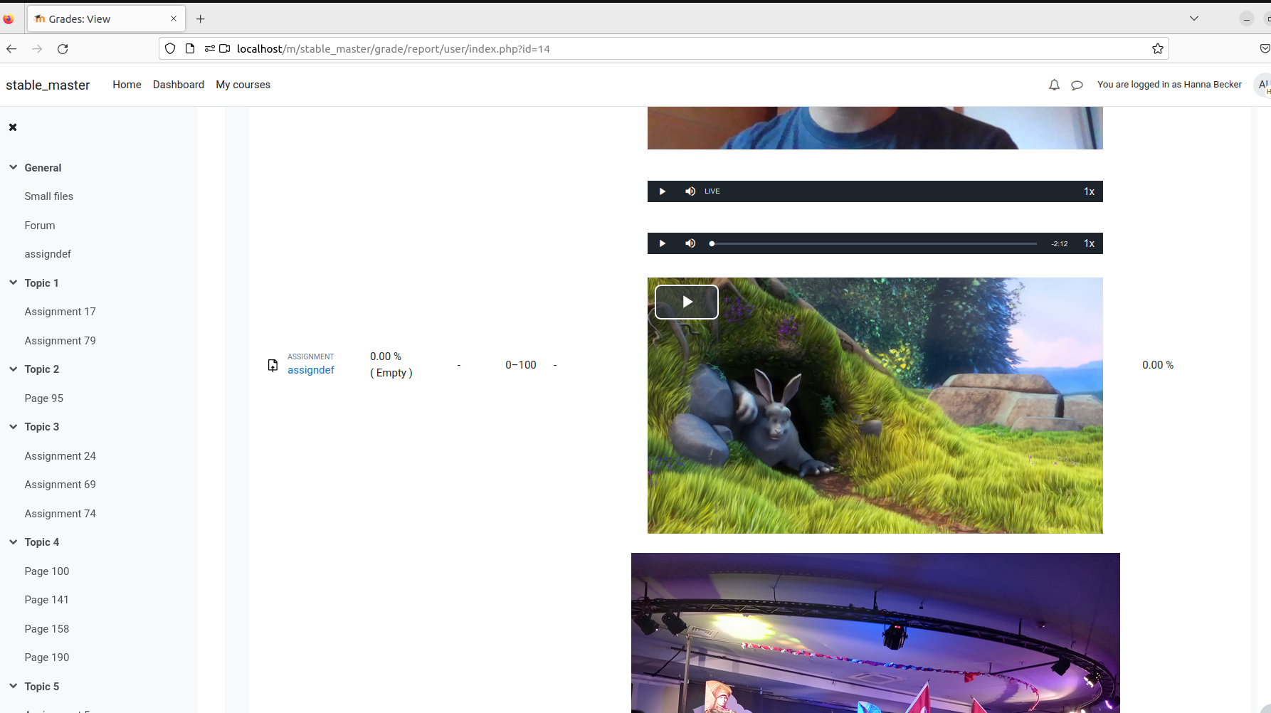
Task: Go forward in browser
Action: (x=37, y=48)
